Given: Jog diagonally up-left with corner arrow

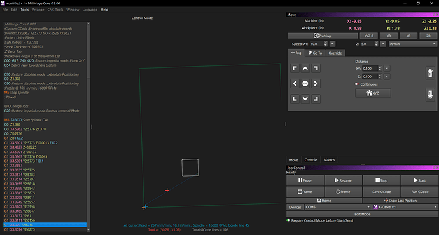Looking at the screenshot, I should pos(295,69).
